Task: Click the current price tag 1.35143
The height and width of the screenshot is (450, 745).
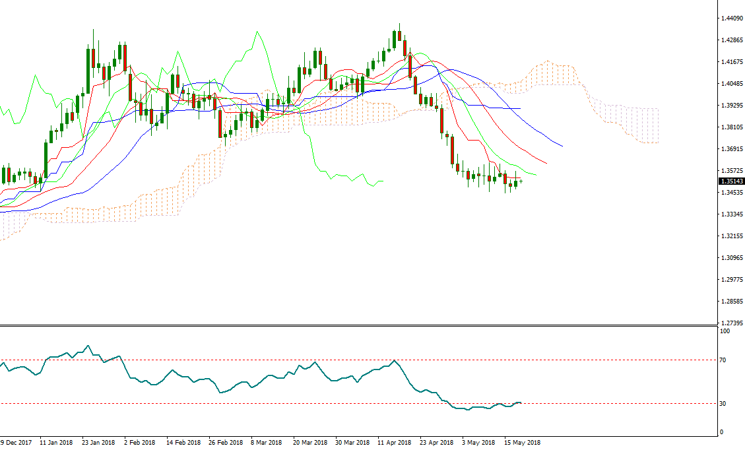Action: (731, 181)
